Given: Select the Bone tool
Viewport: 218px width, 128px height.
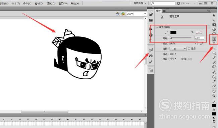Looking at the screenshot, I should 214,72.
